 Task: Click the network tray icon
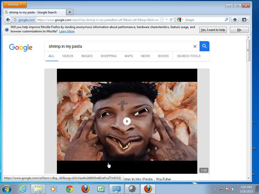point(221,189)
